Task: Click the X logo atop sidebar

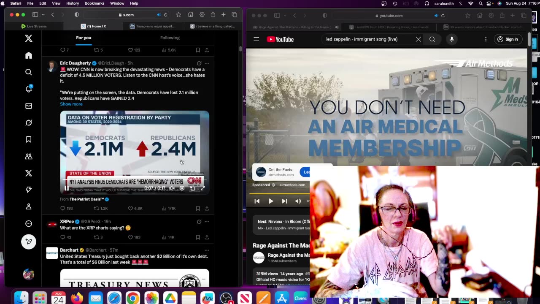Action: (29, 38)
